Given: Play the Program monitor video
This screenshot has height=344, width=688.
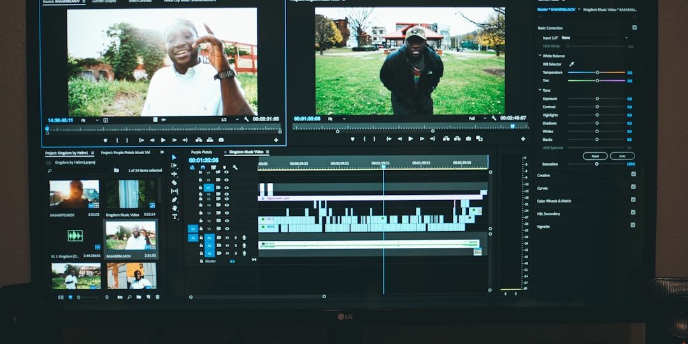Looking at the screenshot, I should point(410,139).
